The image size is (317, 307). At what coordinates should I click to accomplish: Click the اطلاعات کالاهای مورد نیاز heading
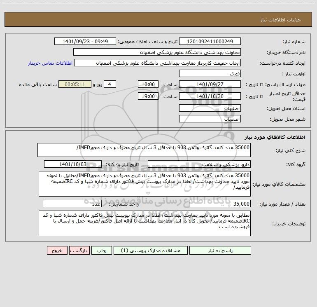click(275, 137)
